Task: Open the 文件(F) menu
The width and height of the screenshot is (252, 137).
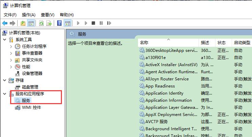Action: (x=10, y=15)
